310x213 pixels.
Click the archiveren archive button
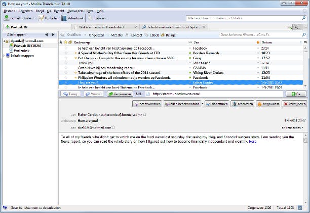243,104
